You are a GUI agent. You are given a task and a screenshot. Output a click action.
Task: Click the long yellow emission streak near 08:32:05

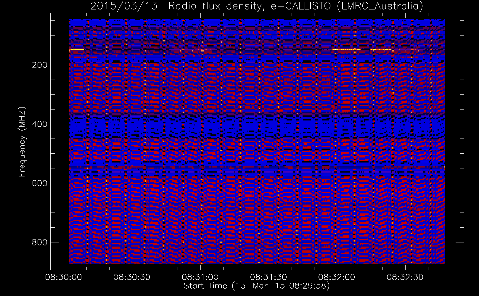click(x=346, y=50)
